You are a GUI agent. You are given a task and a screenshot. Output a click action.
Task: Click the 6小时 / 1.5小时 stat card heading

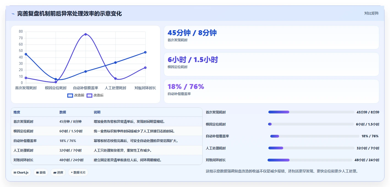click(x=193, y=60)
